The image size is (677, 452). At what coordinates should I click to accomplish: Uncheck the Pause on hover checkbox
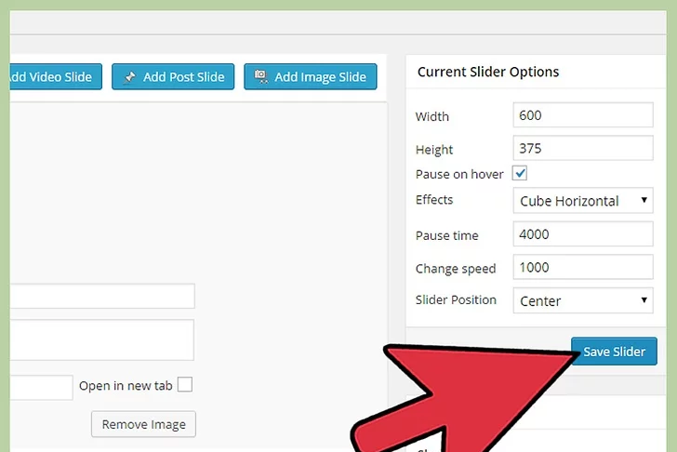[x=520, y=174]
